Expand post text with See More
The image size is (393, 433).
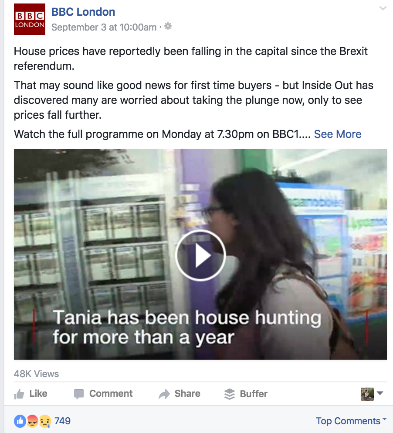tap(338, 134)
